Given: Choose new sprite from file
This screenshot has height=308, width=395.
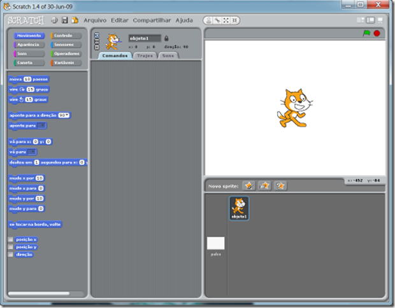Looking at the screenshot, I should click(264, 186).
